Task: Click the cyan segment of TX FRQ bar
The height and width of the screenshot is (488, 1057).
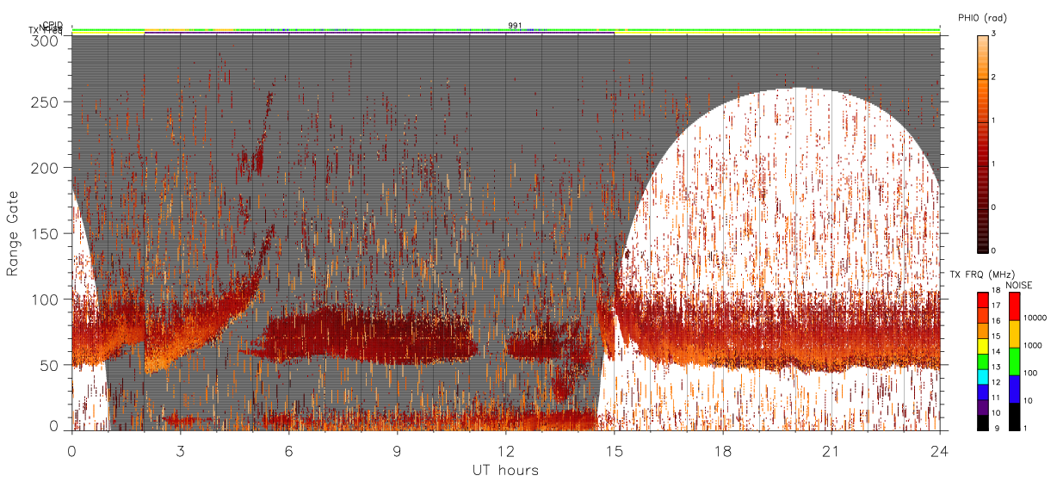Action: pos(982,377)
